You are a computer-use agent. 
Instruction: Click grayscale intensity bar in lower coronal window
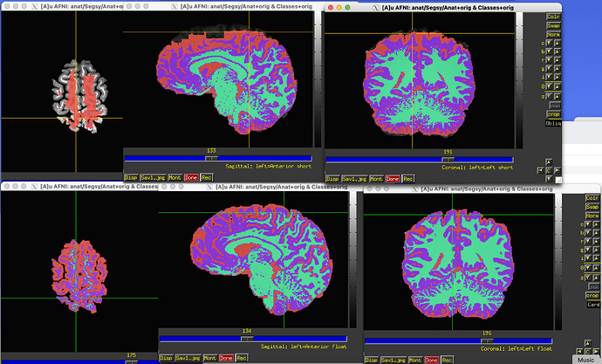point(558,262)
